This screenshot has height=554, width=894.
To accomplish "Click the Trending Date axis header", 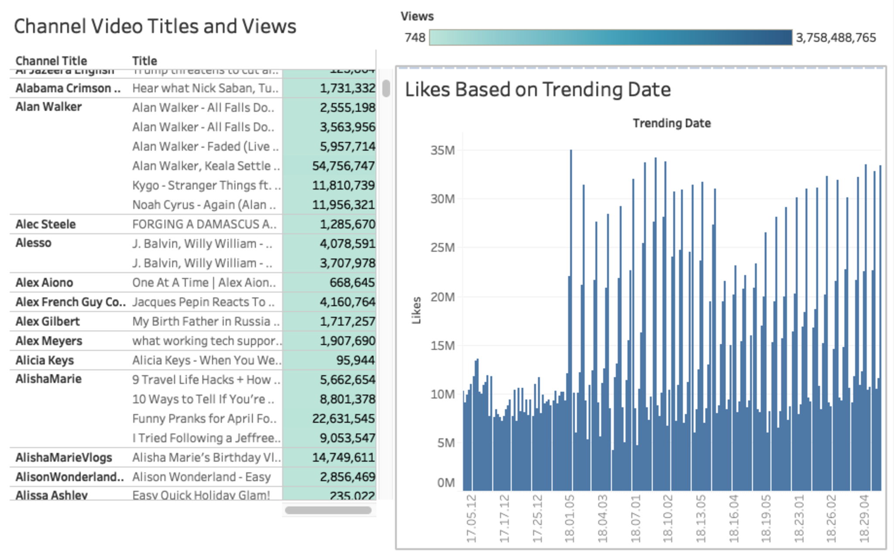I will [671, 123].
